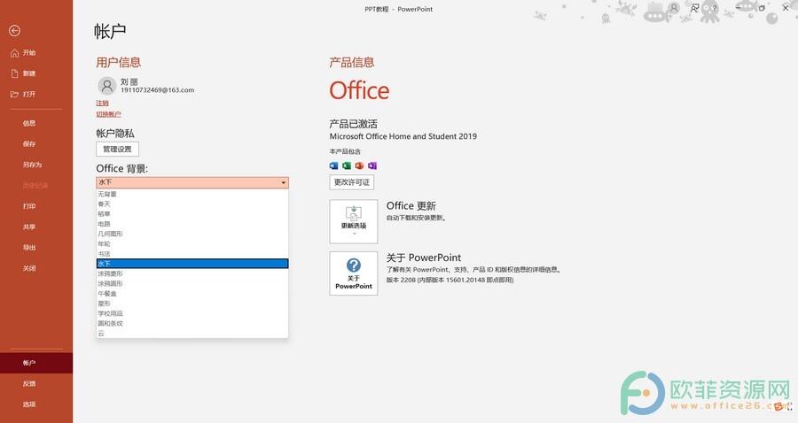Click the 更改许可证 button
The height and width of the screenshot is (423, 798).
[352, 182]
